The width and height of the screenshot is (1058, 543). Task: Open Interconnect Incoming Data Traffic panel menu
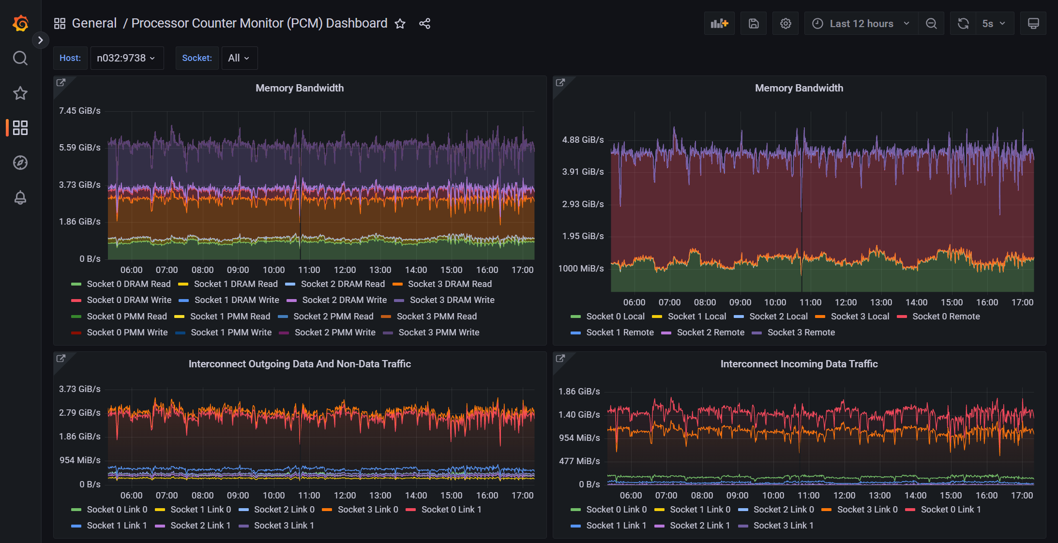[799, 364]
